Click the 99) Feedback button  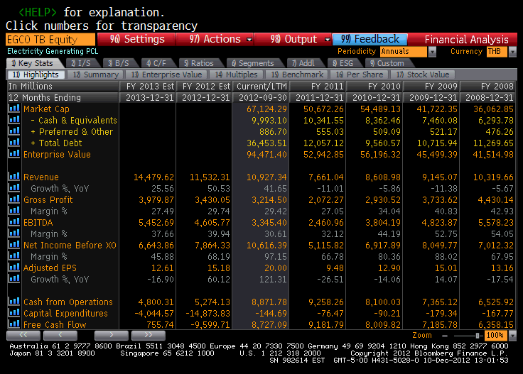(x=370, y=39)
